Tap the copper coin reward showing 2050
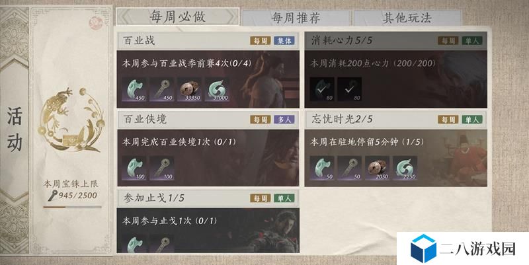 [x=377, y=168]
